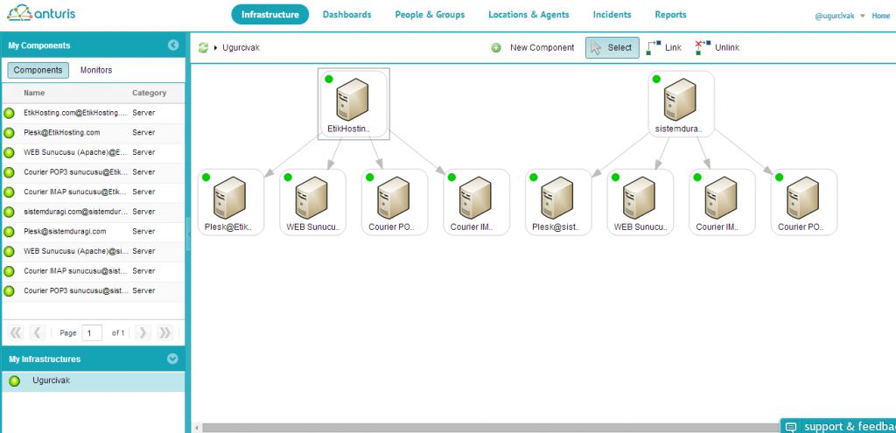Select Courier IMAP sunucusu@sist... row

point(93,271)
